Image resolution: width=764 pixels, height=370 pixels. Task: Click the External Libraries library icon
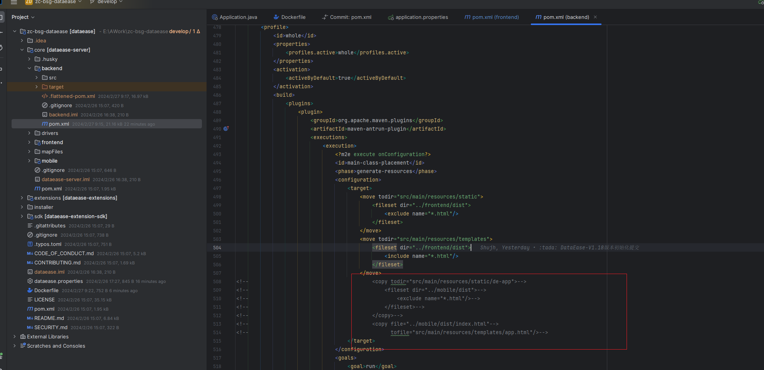23,336
